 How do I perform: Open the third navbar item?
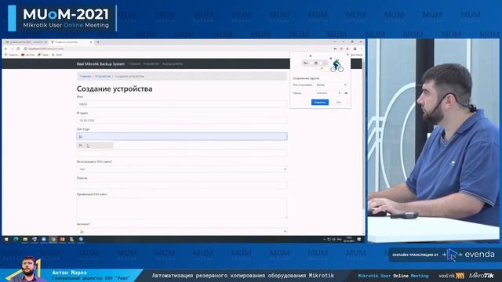pyautogui.click(x=173, y=64)
